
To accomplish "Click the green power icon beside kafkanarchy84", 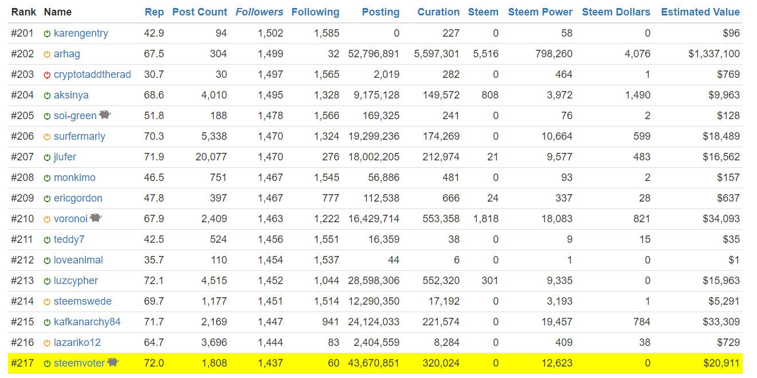I will (47, 322).
